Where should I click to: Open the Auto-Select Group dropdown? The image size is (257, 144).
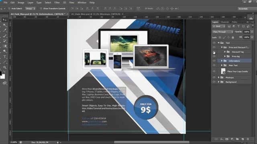[31, 8]
